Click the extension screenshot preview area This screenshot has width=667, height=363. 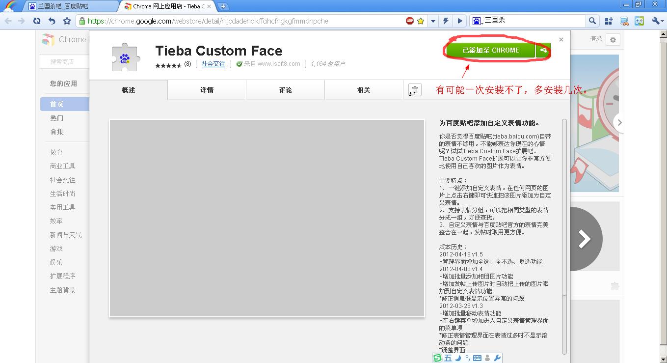[x=267, y=218]
